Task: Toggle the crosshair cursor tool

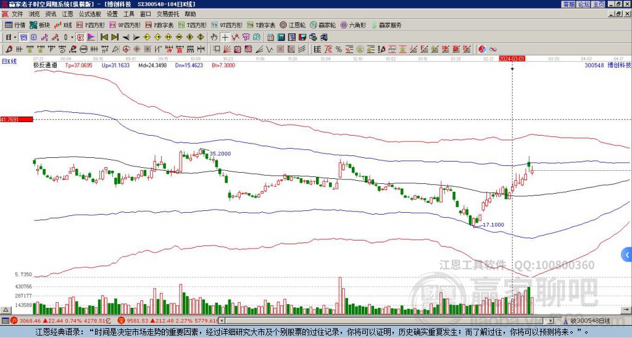Action: pos(225,37)
